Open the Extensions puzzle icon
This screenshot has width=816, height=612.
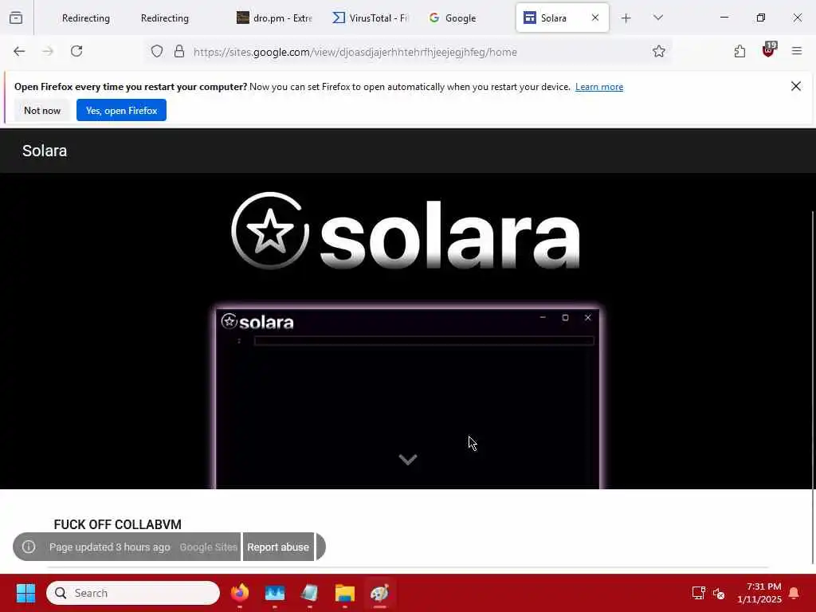point(739,51)
